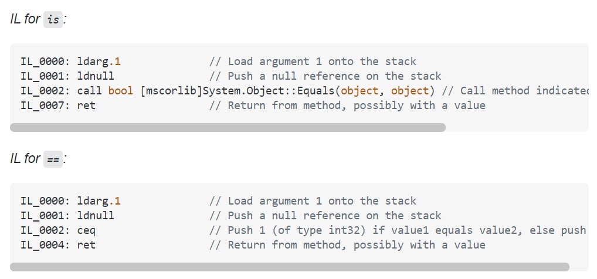Click the 'IL for' text above the first block
The height and width of the screenshot is (279, 597).
point(25,19)
